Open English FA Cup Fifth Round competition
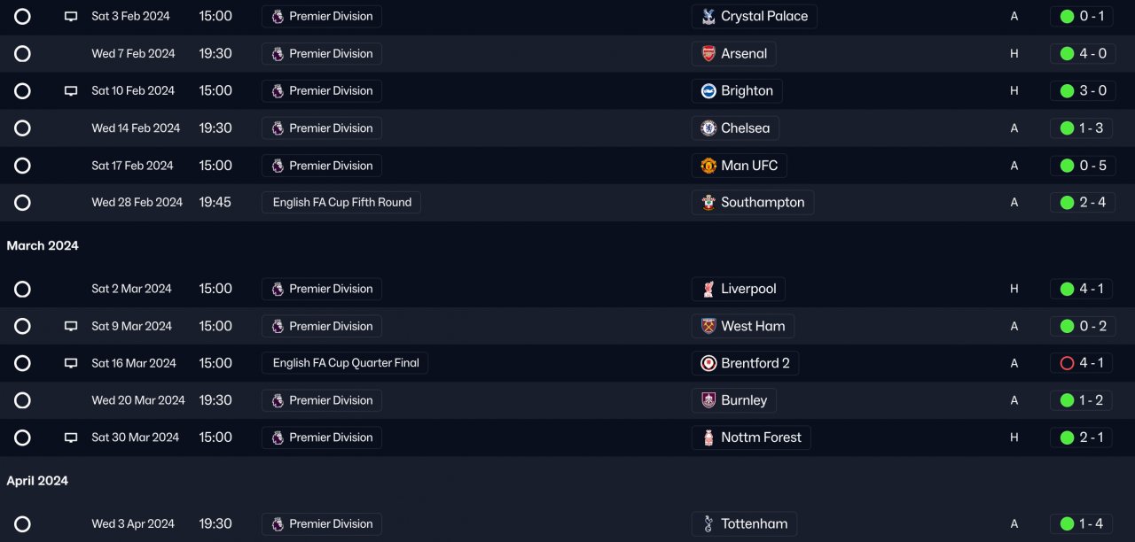Image resolution: width=1135 pixels, height=542 pixels. (341, 203)
